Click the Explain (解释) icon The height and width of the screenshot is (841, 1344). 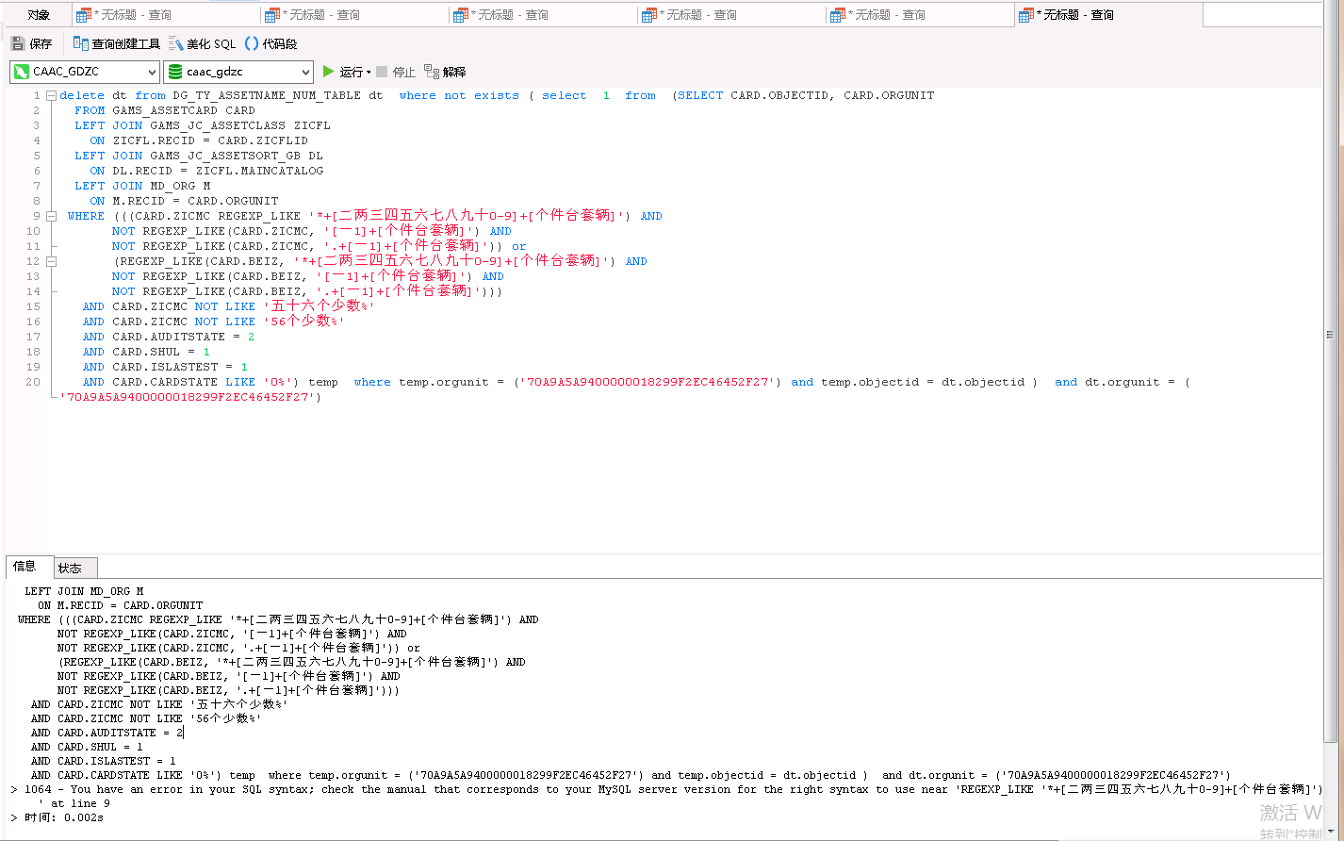[x=432, y=72]
